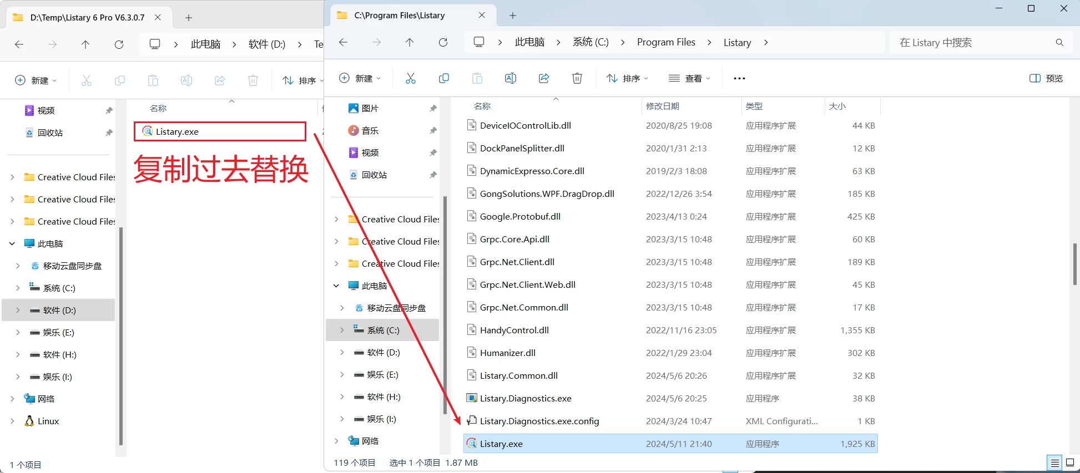Image resolution: width=1080 pixels, height=473 pixels.
Task: Click Rename icon in Listary window toolbar
Action: click(x=511, y=78)
